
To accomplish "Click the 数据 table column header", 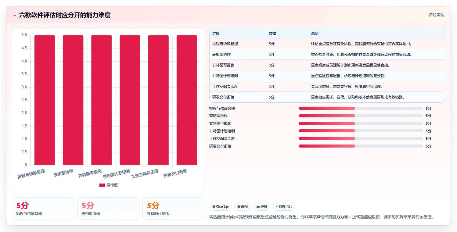I will pyautogui.click(x=272, y=33).
